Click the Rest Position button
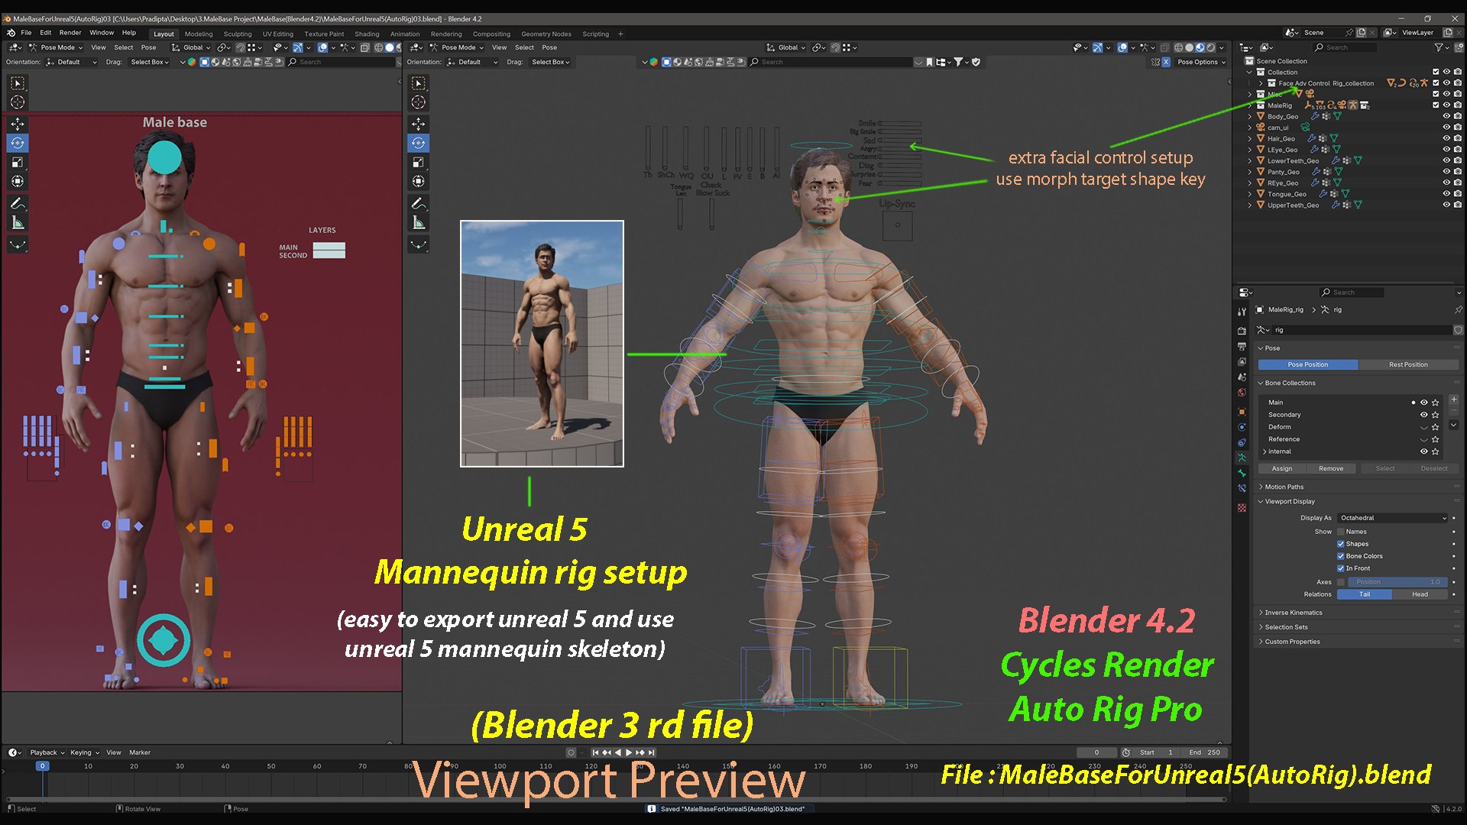This screenshot has width=1467, height=825. coord(1407,364)
